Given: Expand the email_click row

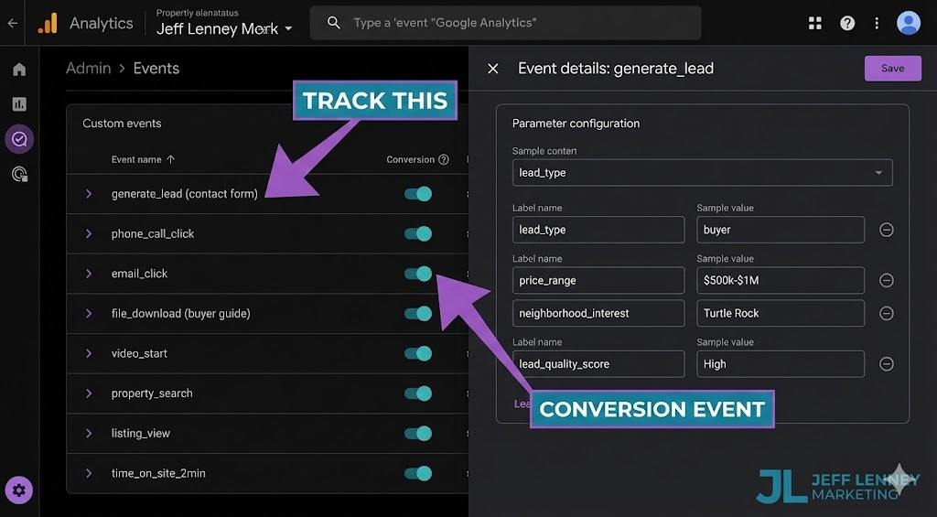Looking at the screenshot, I should point(89,274).
